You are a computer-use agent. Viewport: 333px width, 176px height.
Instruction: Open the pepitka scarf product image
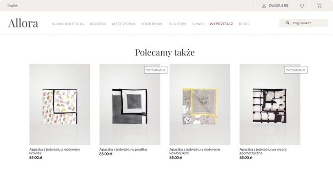pyautogui.click(x=130, y=104)
